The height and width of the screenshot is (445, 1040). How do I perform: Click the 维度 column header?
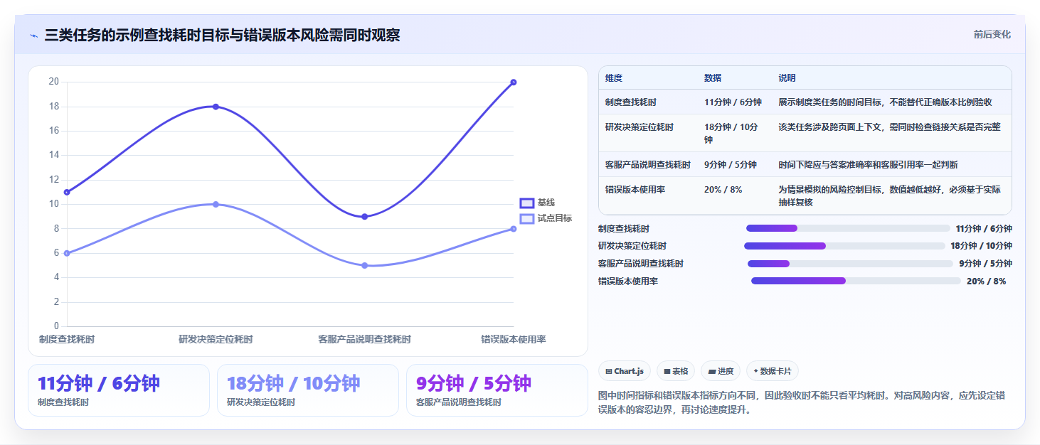pos(614,78)
